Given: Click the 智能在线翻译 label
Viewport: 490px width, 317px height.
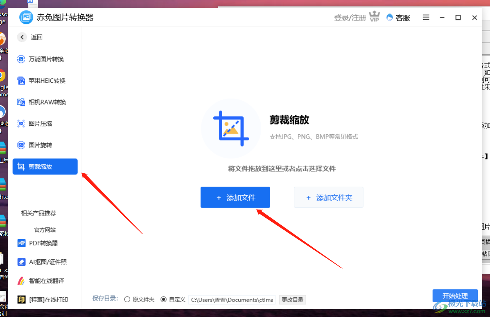Looking at the screenshot, I should [47, 281].
